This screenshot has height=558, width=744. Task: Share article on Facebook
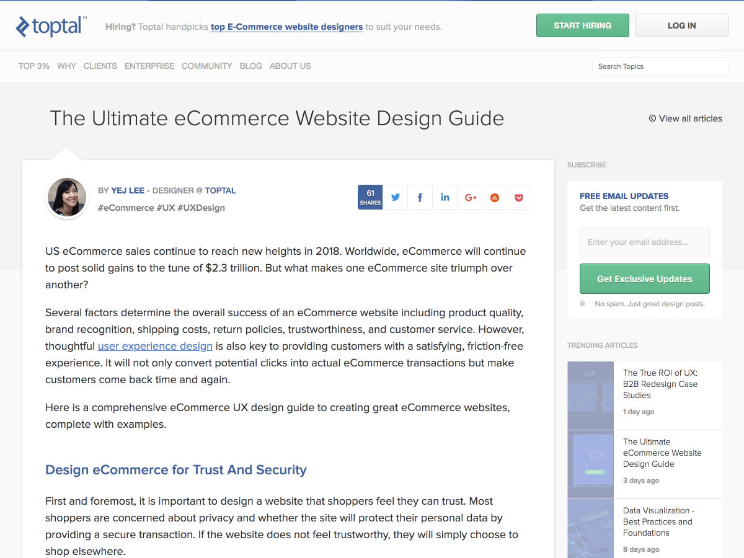(x=420, y=197)
